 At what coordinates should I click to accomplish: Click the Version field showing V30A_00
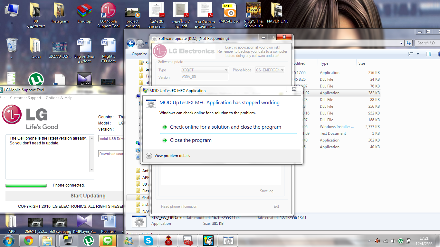pos(205,77)
